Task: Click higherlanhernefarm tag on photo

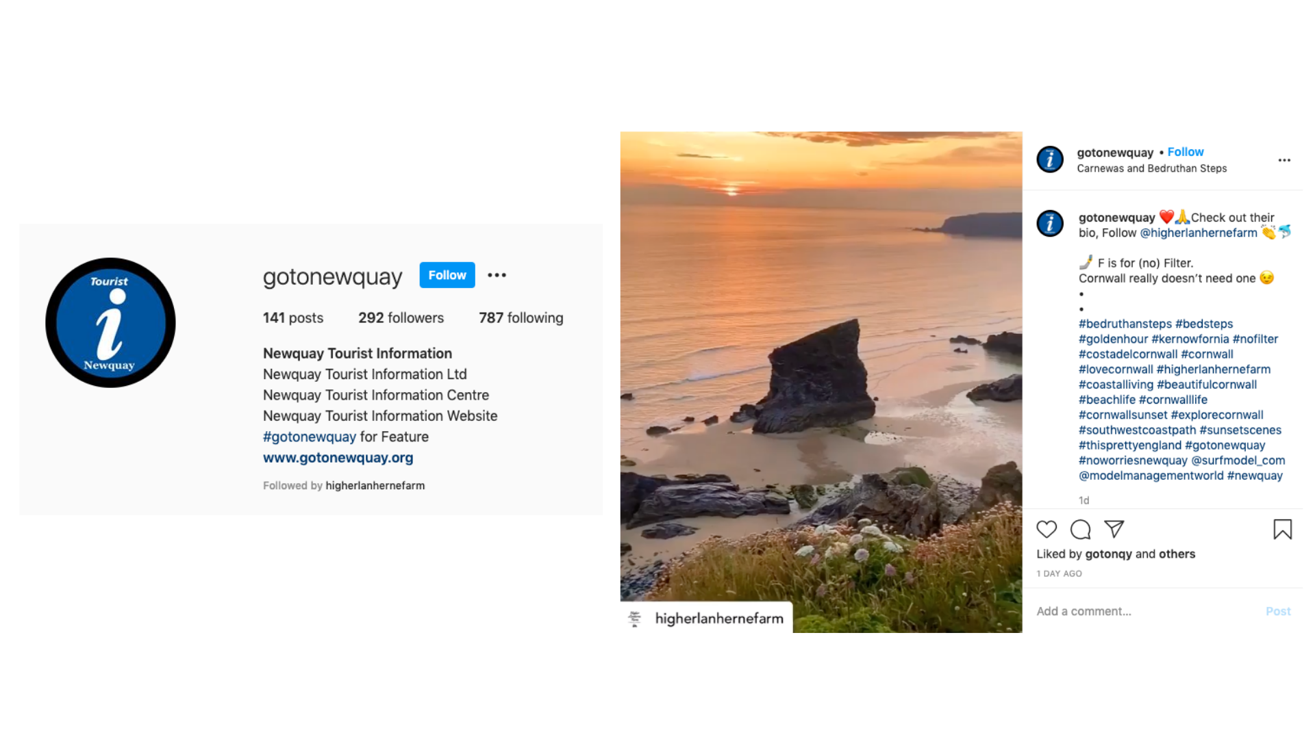Action: pyautogui.click(x=718, y=619)
